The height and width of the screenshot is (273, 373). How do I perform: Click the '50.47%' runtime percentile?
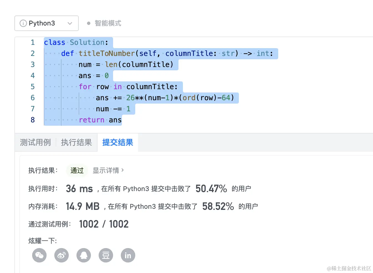click(x=211, y=189)
